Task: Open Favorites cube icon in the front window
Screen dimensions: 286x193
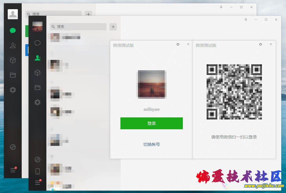Action: pyautogui.click(x=37, y=73)
